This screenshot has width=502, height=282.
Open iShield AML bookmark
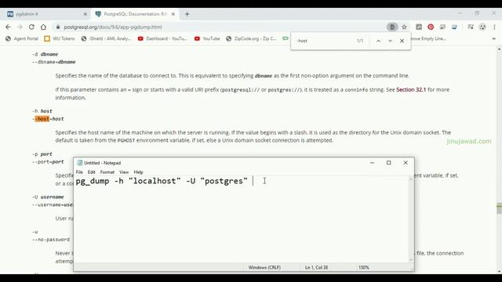(106, 38)
